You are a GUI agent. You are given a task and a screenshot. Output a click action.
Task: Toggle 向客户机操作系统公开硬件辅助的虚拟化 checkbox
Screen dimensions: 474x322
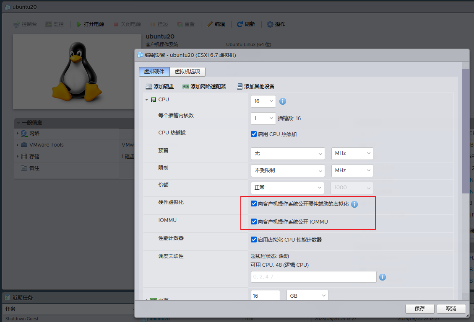(x=254, y=204)
